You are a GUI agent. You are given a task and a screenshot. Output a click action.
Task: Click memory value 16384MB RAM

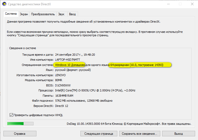coord(64,96)
